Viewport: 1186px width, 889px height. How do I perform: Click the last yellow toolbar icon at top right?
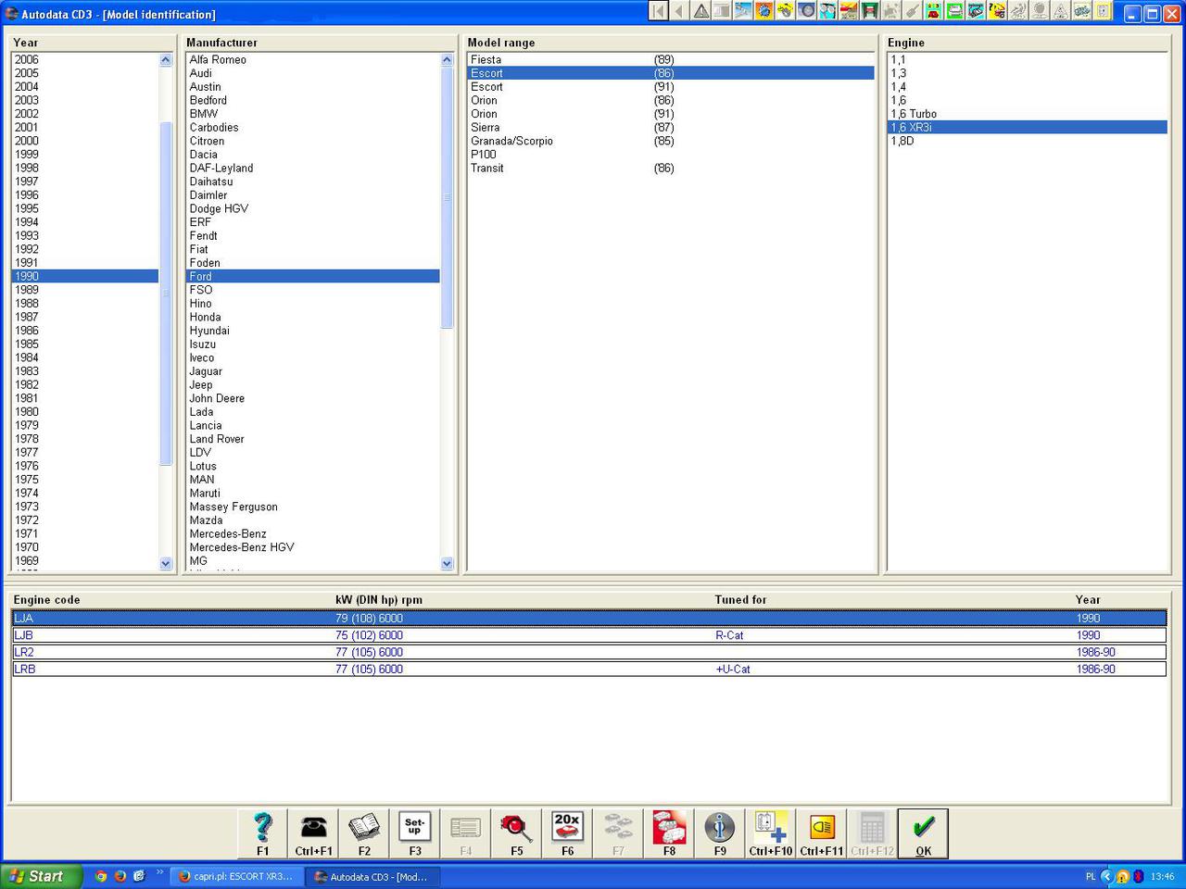1103,11
